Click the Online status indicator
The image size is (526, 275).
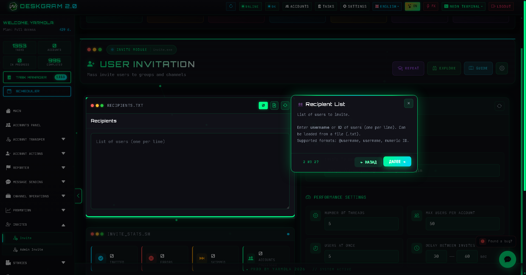click(250, 6)
